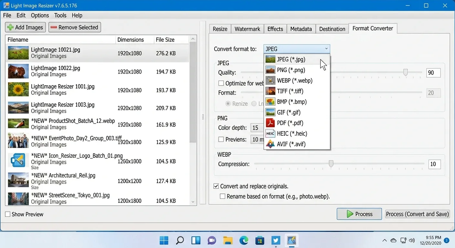This screenshot has width=455, height=248.
Task: Click Process (Convert and Save) button
Action: (418, 214)
